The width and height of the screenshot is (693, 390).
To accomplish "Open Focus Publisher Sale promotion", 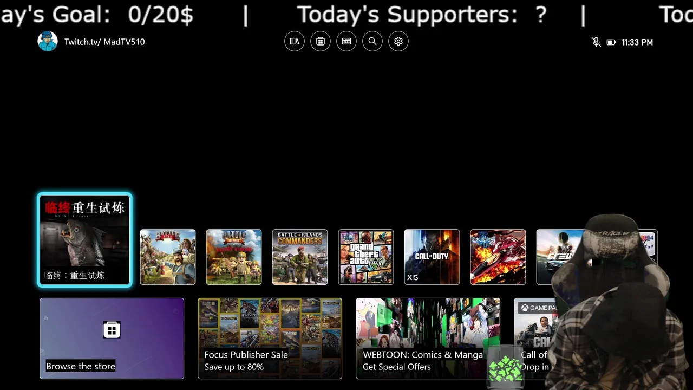I will tap(270, 339).
